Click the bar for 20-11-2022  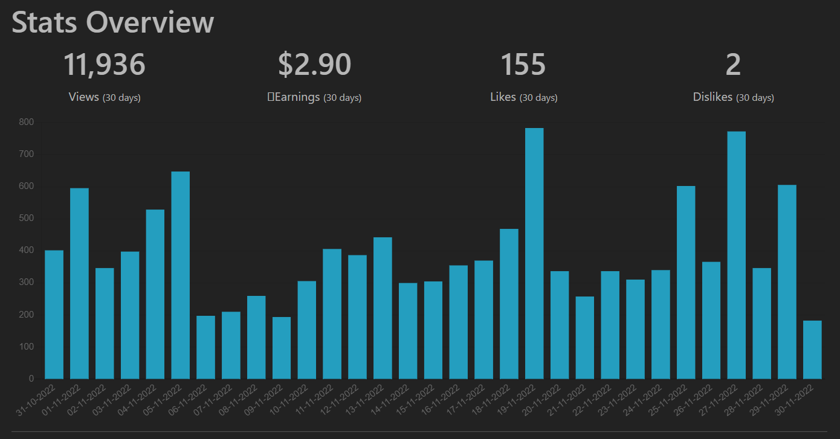pos(560,325)
